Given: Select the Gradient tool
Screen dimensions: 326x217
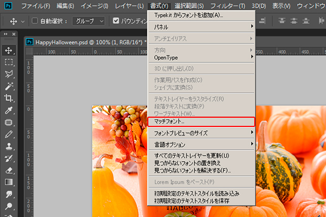Looking at the screenshot, I should tap(9, 182).
